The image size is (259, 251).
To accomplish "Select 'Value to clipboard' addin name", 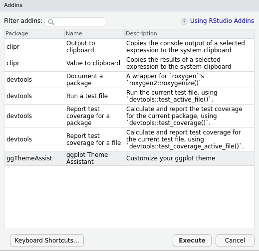I will pyautogui.click(x=93, y=63).
